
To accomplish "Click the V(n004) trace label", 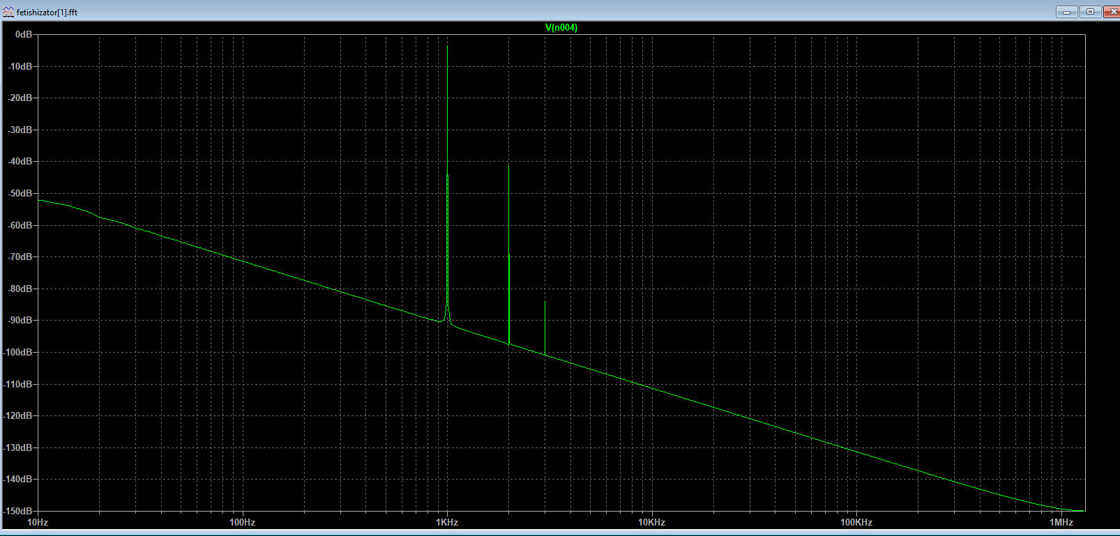I will coord(561,28).
